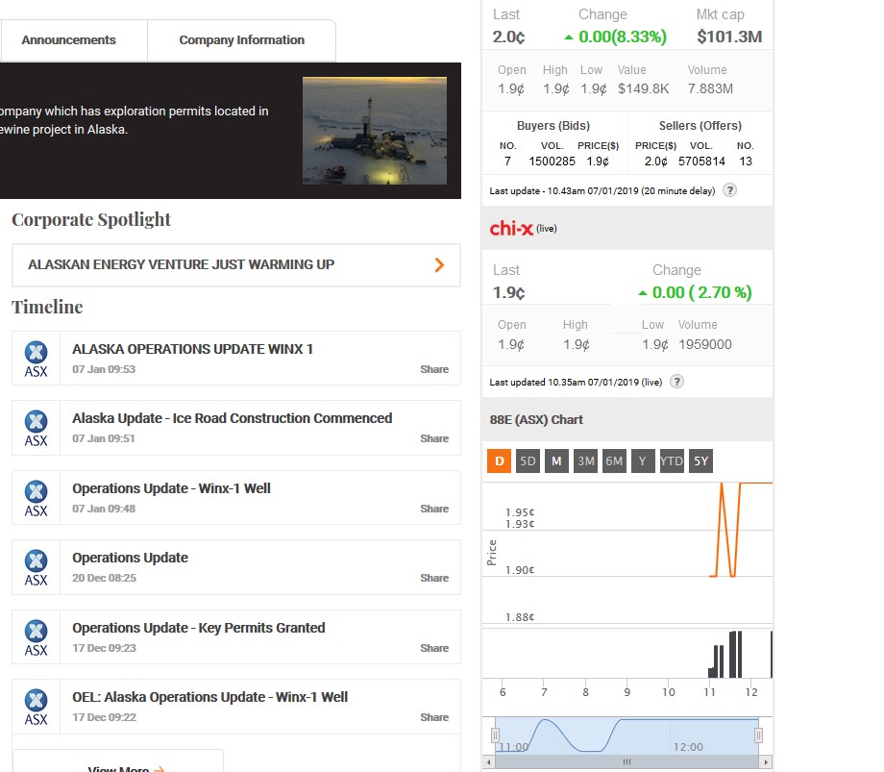The image size is (884, 772).
Task: Open Alaska Operations Update Winx 1 announcement
Action: (192, 349)
